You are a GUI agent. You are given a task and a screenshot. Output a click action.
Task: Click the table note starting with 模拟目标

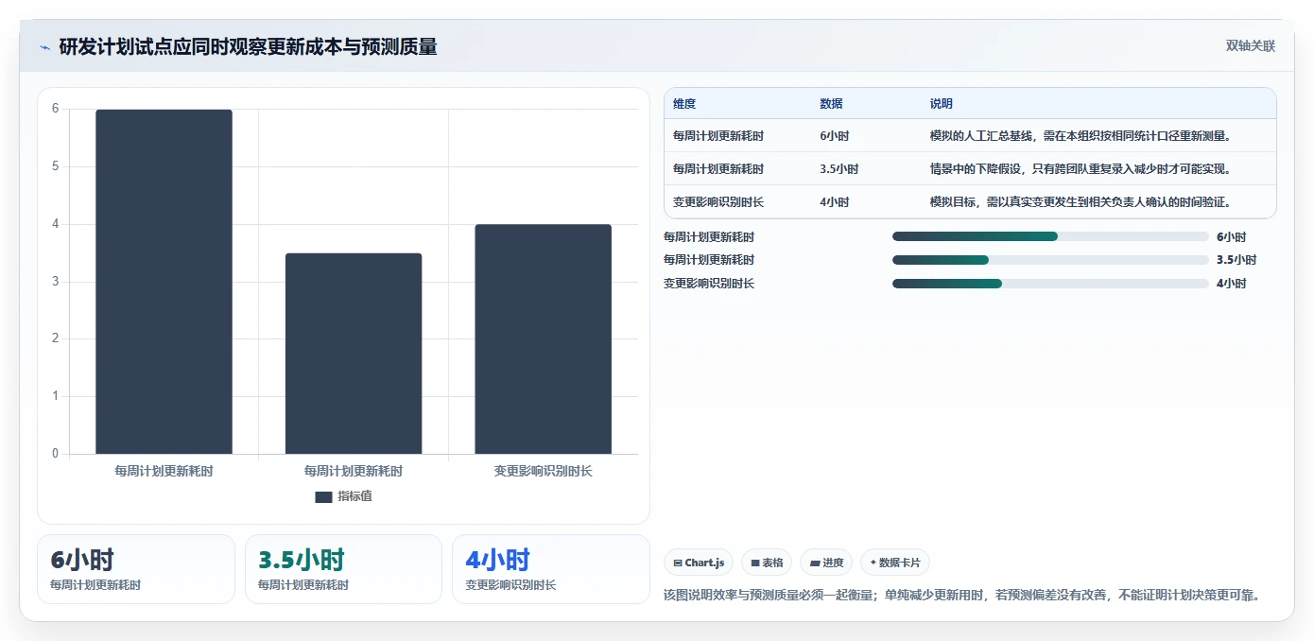(x=1081, y=202)
